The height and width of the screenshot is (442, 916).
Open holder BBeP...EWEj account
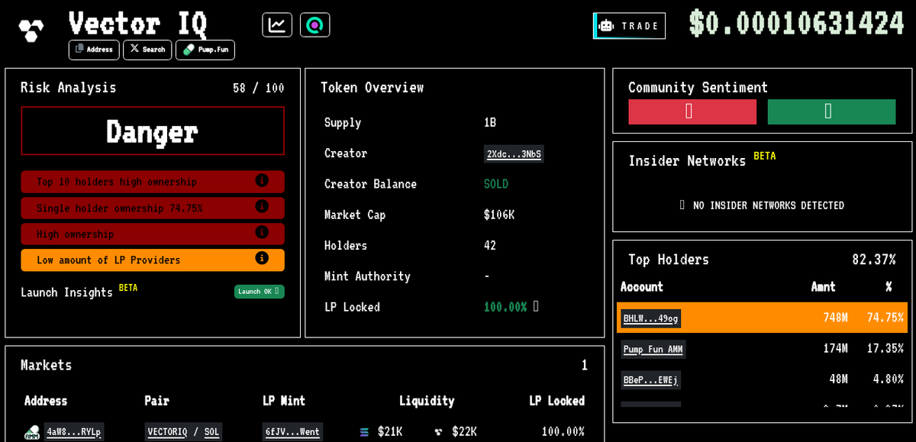pyautogui.click(x=650, y=380)
